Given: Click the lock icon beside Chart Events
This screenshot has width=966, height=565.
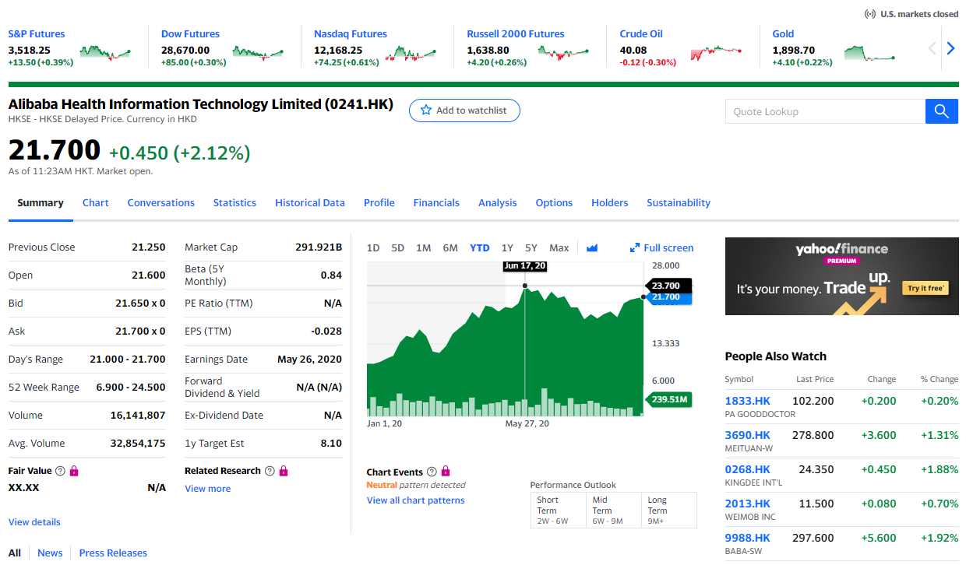Looking at the screenshot, I should pos(446,472).
